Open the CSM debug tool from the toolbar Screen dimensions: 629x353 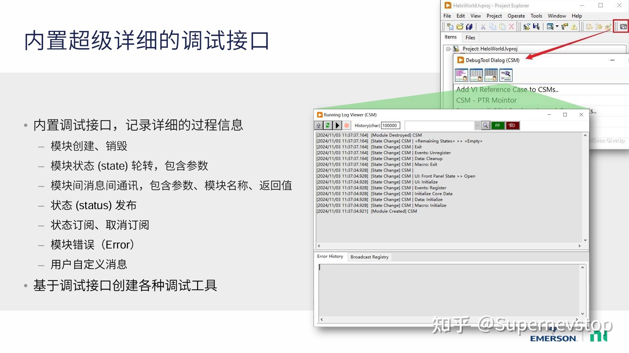(x=622, y=27)
